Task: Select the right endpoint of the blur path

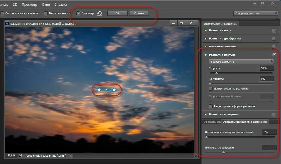Action: (114, 89)
